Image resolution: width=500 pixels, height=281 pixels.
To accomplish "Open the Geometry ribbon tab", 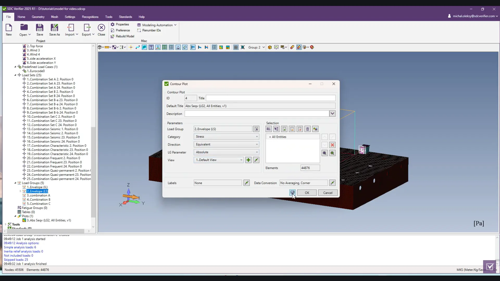I will [38, 17].
